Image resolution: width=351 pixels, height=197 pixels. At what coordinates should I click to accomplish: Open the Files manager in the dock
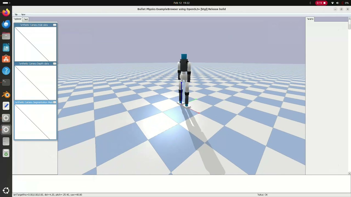pos(6,36)
